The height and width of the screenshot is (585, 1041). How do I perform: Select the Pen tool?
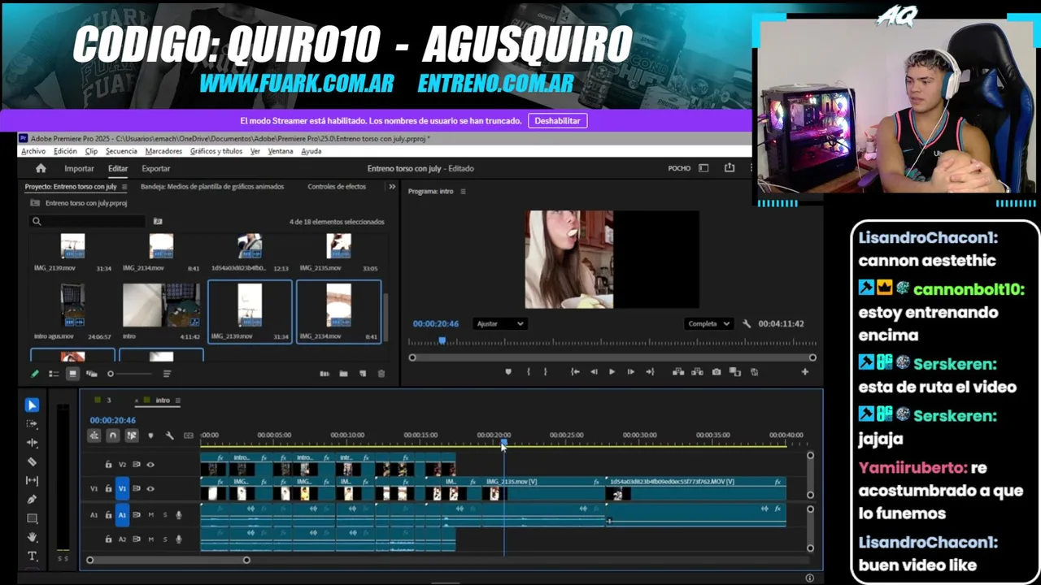32,499
